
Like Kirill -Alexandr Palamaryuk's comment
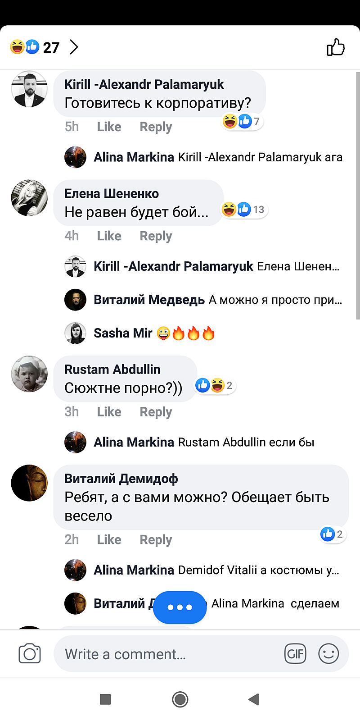click(109, 127)
